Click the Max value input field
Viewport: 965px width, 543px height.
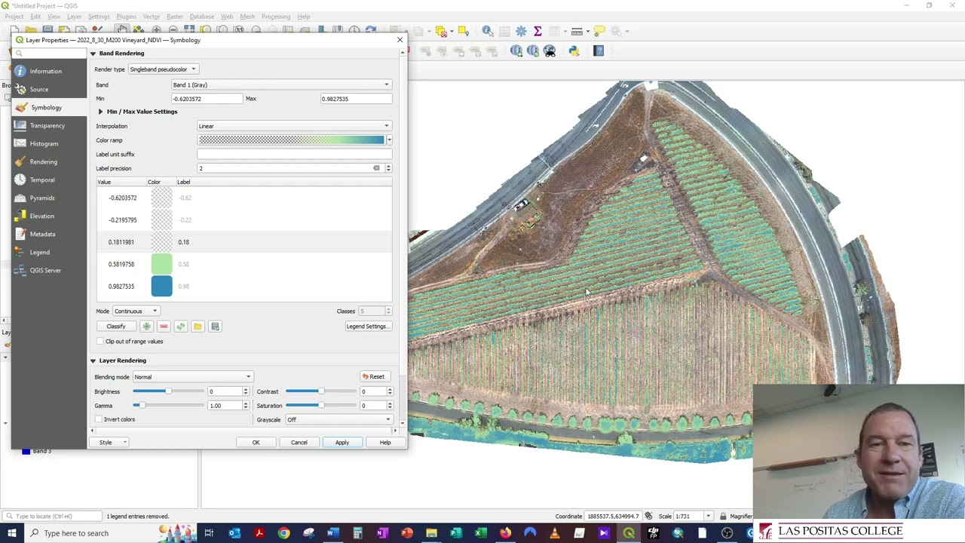click(356, 99)
